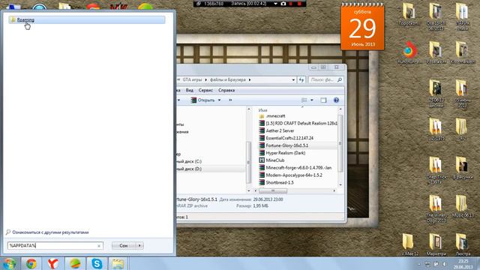Open the Маркетри desktop folder

coord(436,244)
